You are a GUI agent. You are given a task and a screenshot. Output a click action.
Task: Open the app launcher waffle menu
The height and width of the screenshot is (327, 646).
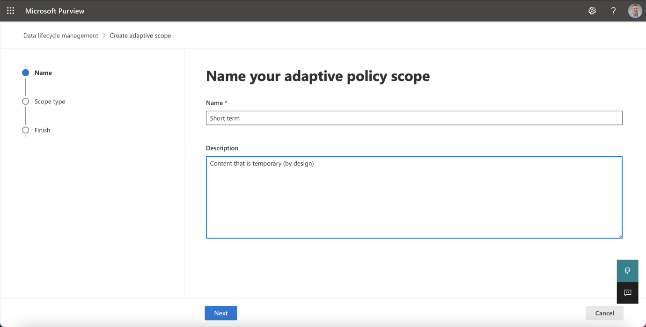(10, 11)
